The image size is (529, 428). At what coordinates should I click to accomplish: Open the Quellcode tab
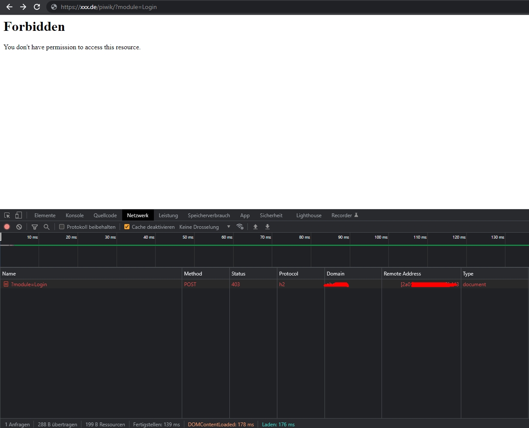coord(105,215)
